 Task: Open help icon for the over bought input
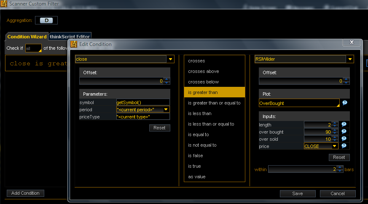click(x=344, y=132)
